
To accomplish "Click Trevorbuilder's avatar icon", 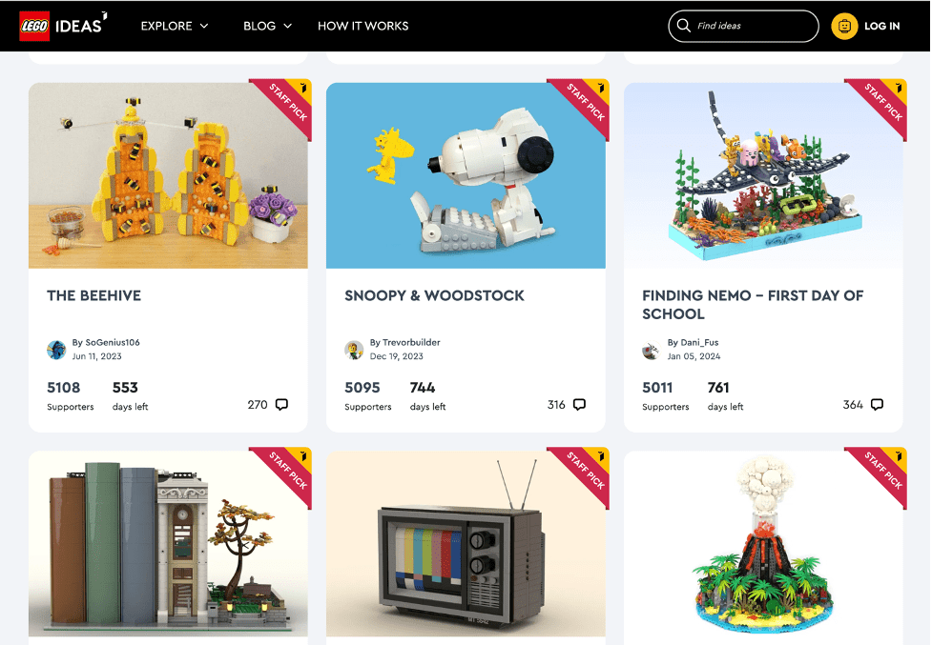I will coord(354,350).
